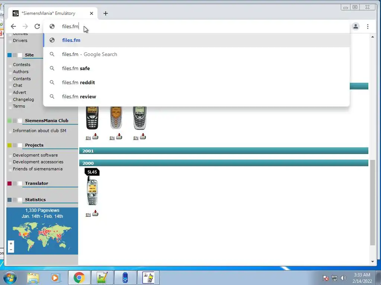Open a new browser tab

[x=105, y=13]
